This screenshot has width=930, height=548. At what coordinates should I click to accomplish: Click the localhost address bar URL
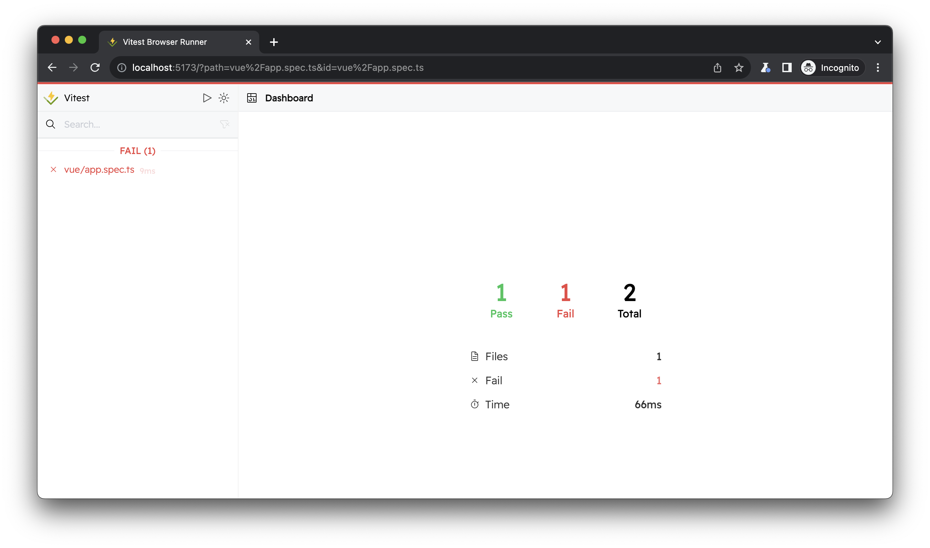(278, 67)
